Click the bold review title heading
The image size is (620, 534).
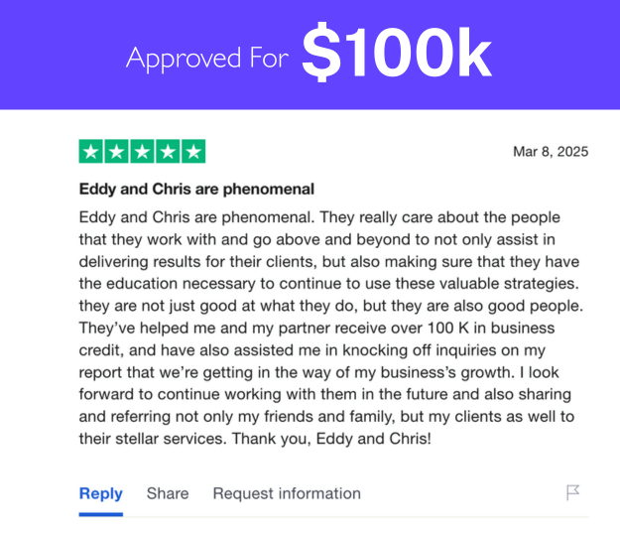point(196,189)
